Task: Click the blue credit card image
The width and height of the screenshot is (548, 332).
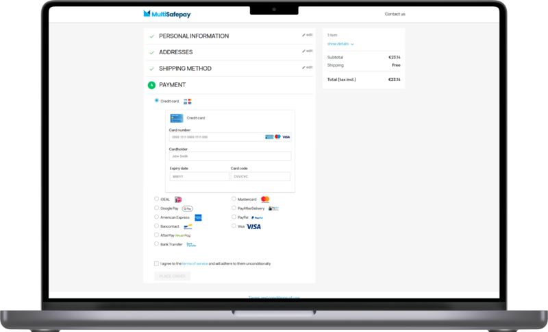Action: click(177, 118)
